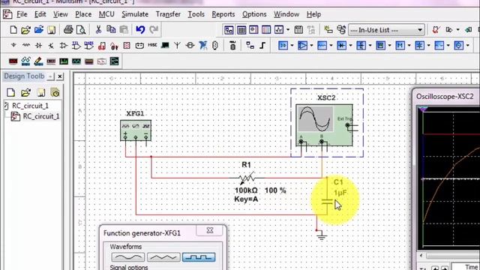The height and width of the screenshot is (270, 480).
Task: Close the Design Toolbox panel
Action: pyautogui.click(x=60, y=76)
